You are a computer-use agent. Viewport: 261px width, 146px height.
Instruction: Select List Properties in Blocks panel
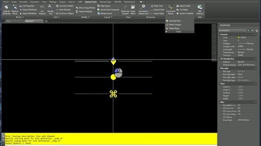[27, 6]
